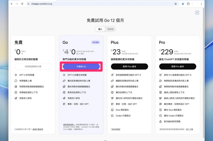The width and height of the screenshot is (213, 141).
Task: Select the 個人 plan toggle
Action: click(x=100, y=29)
